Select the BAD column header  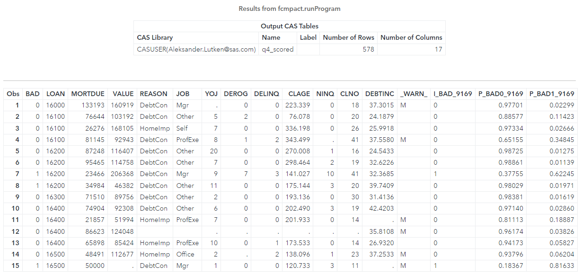(33, 94)
